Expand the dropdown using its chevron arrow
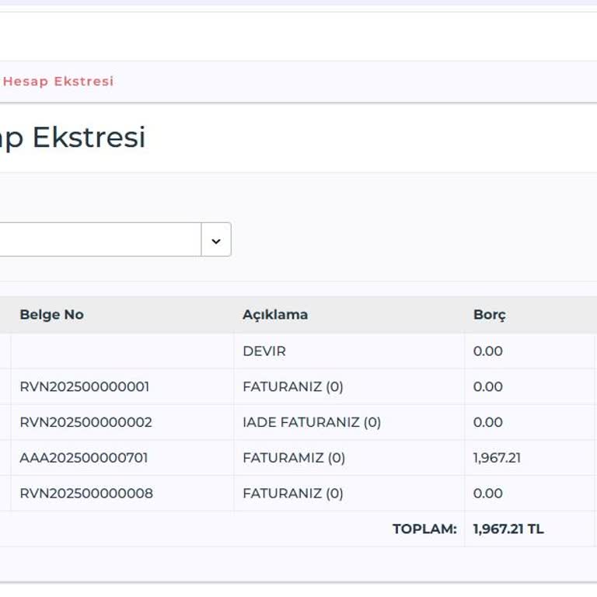Screen dimensions: 597x597 216,240
